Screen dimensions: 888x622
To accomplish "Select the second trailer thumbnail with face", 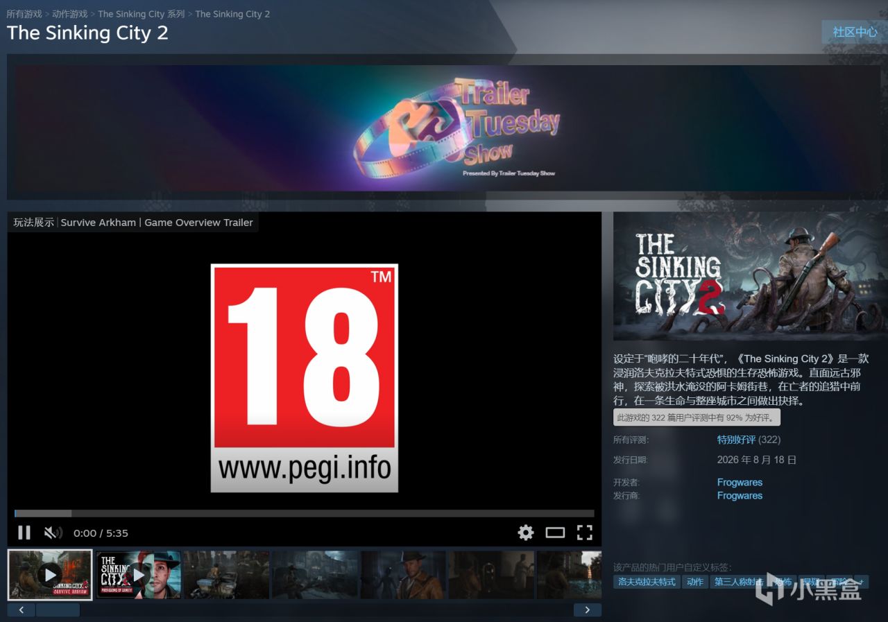I will coord(138,575).
